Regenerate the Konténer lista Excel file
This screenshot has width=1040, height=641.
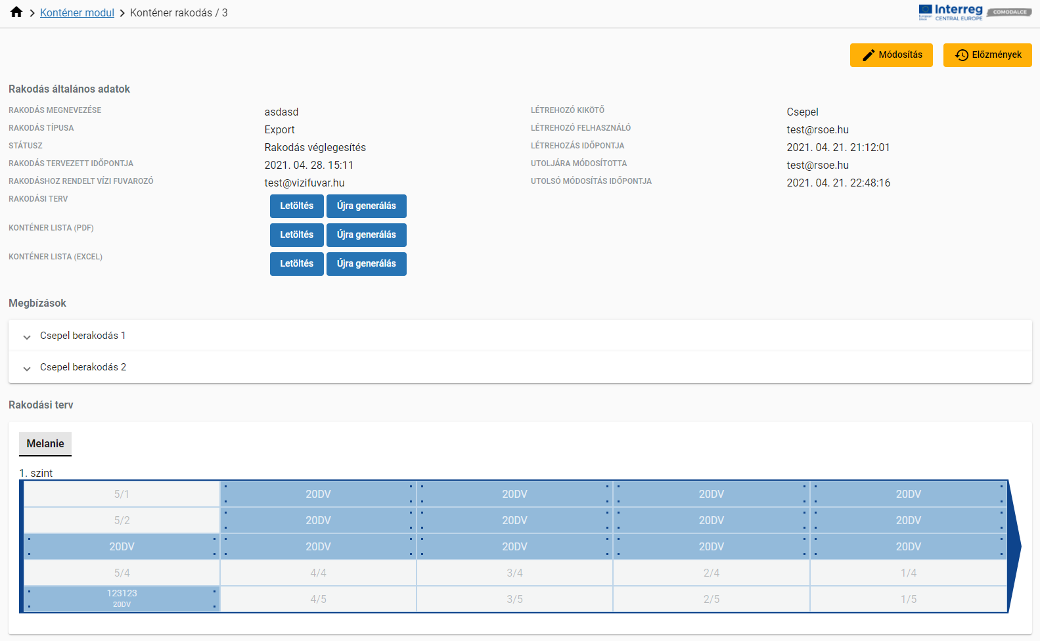366,264
